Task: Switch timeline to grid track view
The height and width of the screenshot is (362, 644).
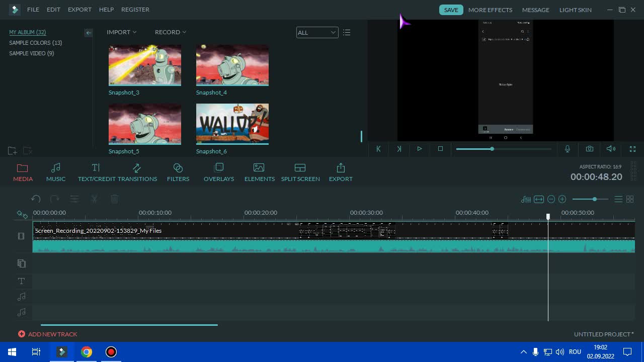Action: coord(630,199)
